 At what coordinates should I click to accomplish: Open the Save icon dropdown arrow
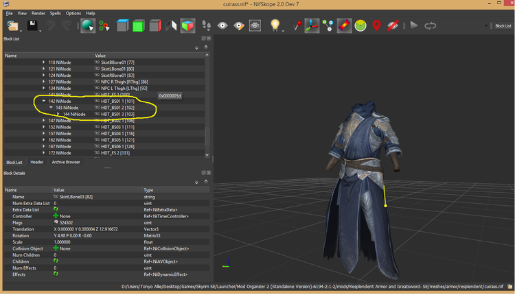[x=40, y=31]
